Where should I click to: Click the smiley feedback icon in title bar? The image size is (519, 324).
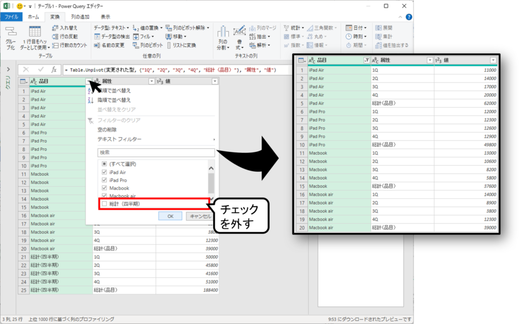(20, 6)
